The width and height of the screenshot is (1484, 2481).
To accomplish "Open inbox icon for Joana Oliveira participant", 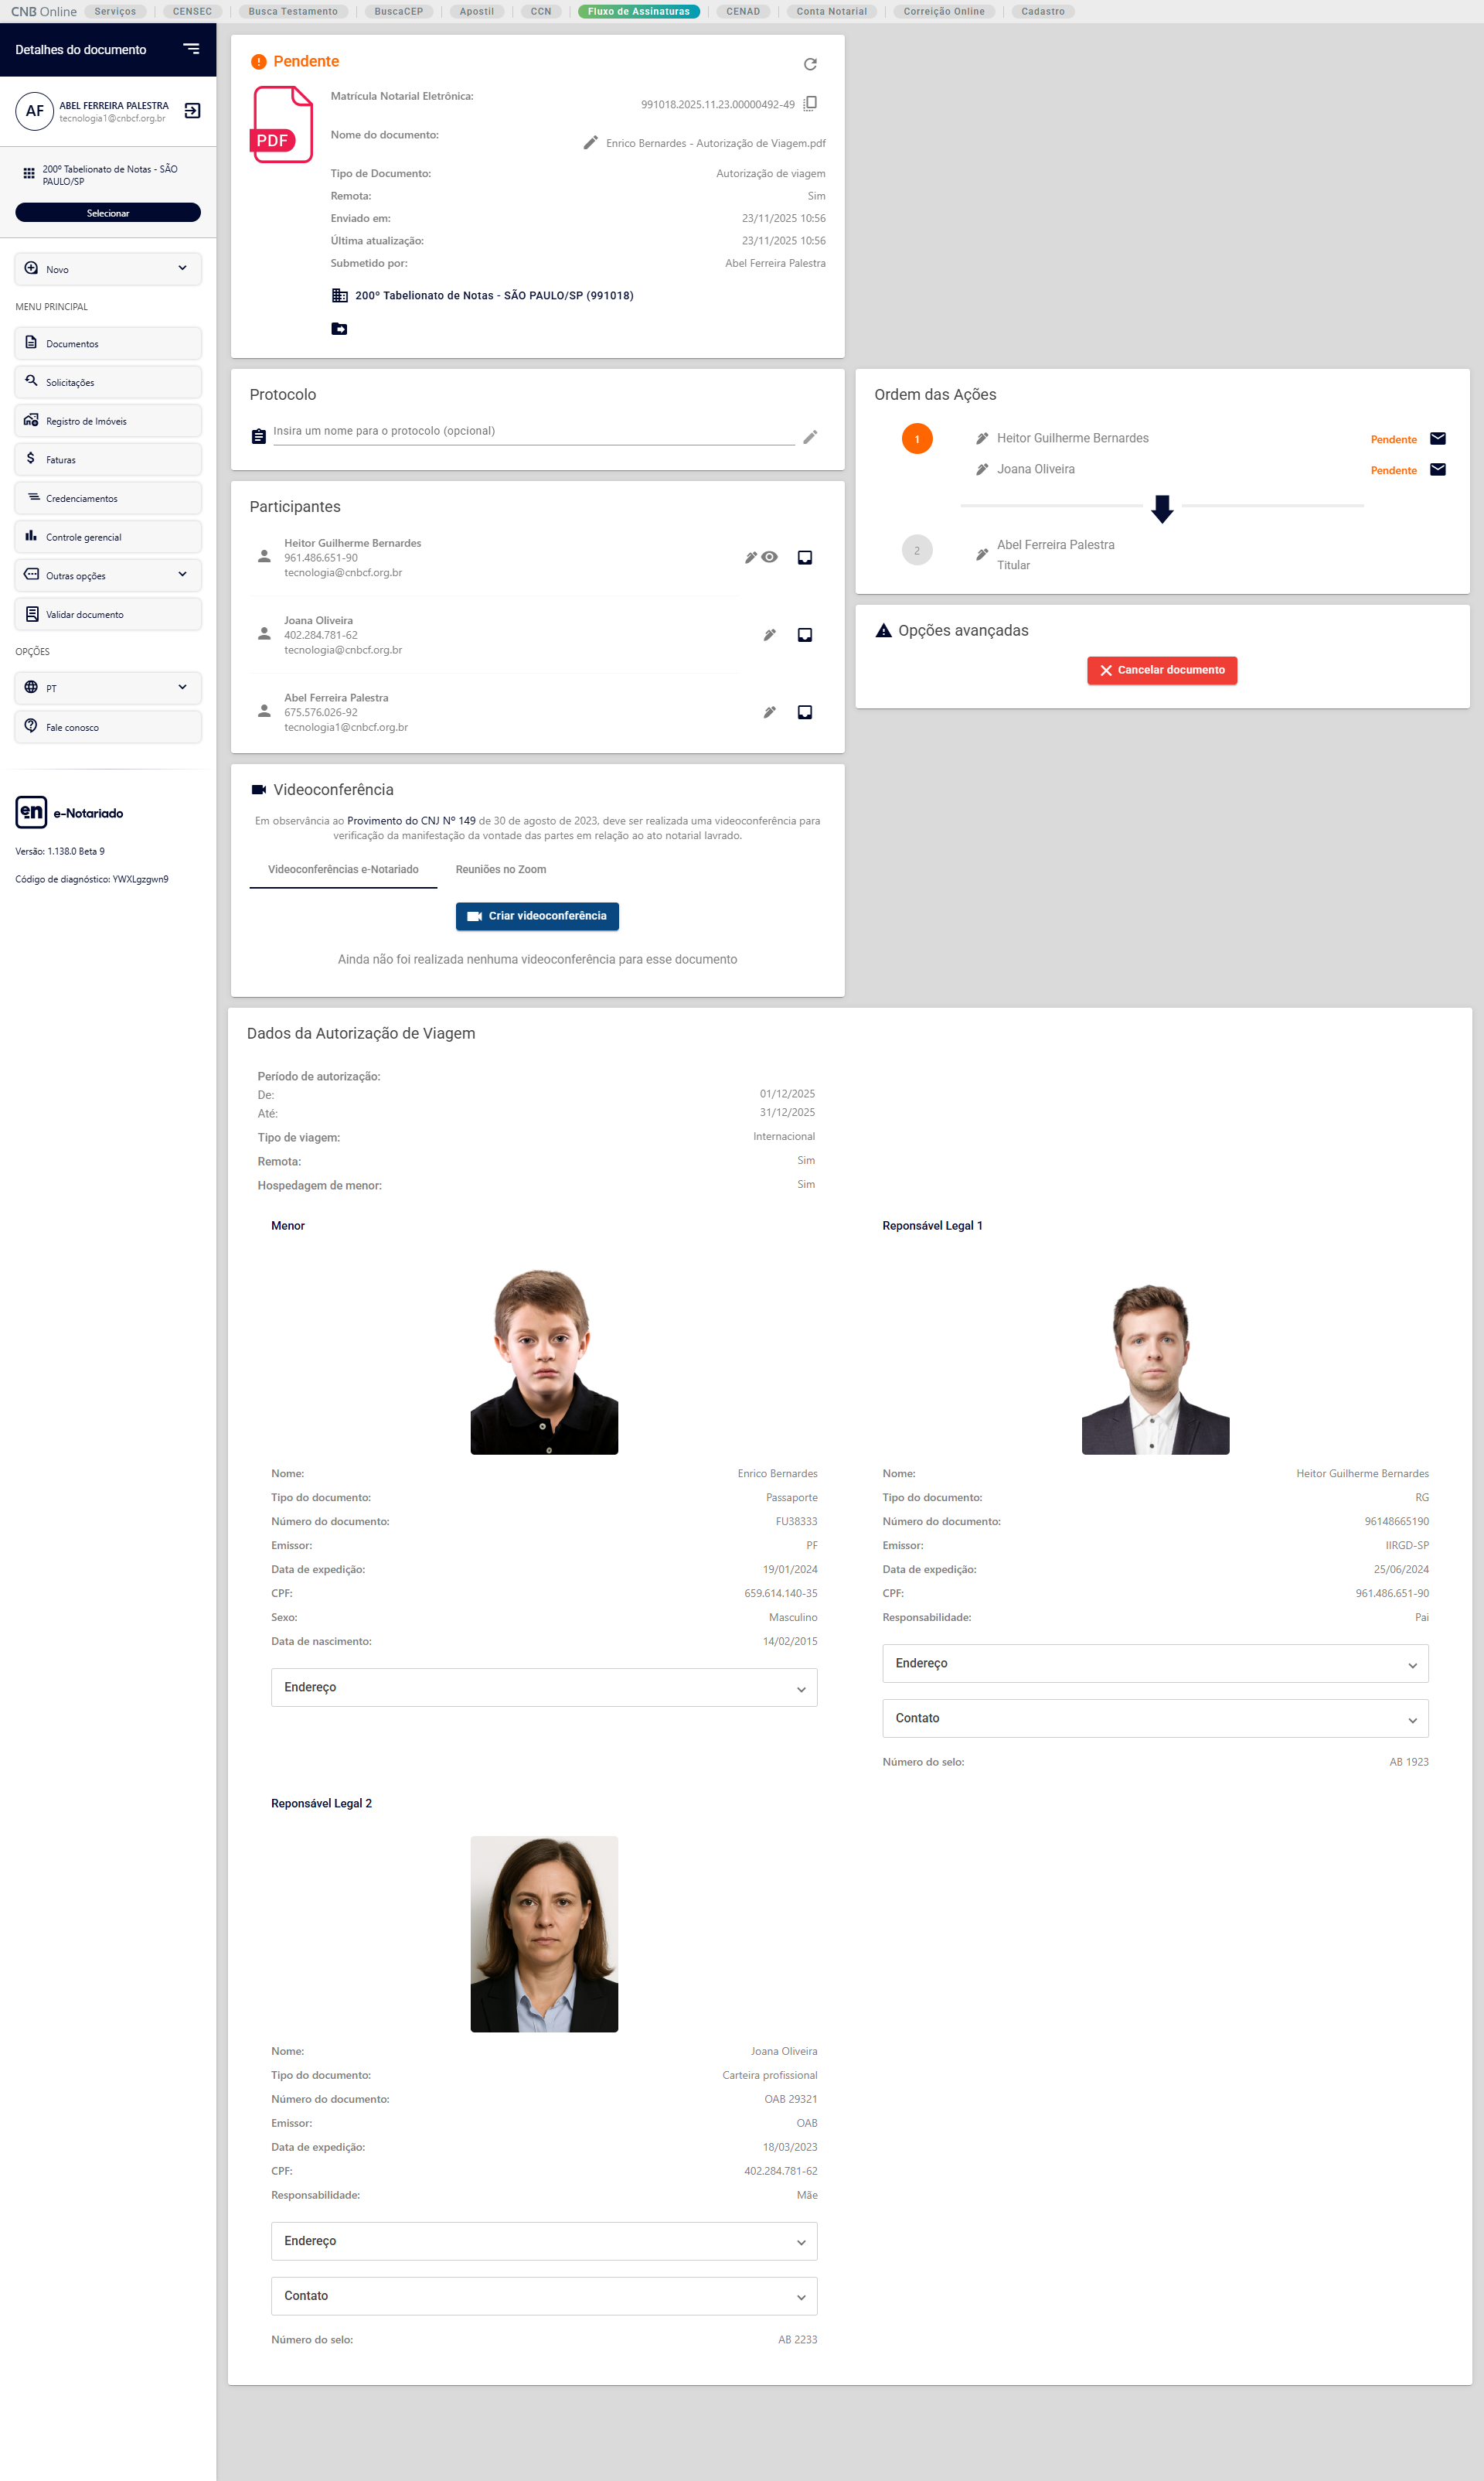I will click(804, 635).
